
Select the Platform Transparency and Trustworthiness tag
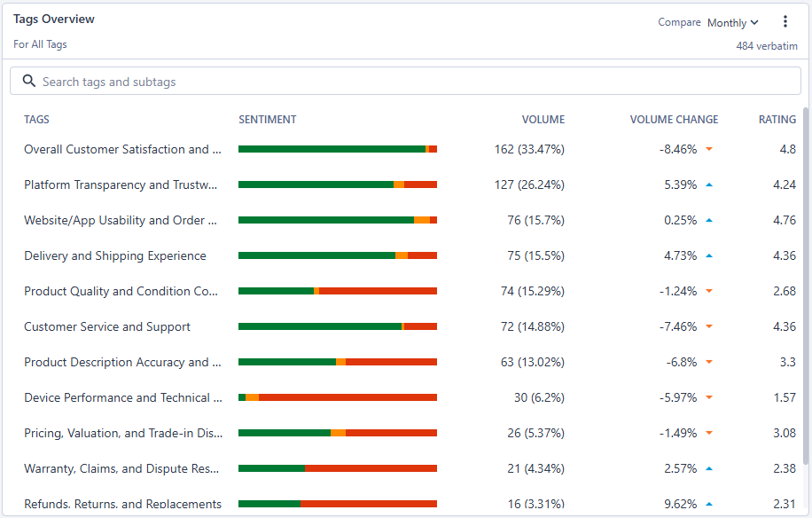point(121,184)
